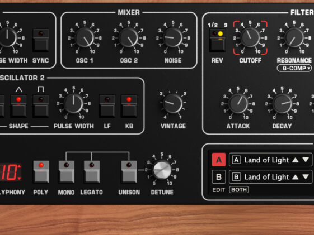Decrease polyphony with the down arrow
Image resolution: width=314 pixels, height=235 pixels.
coord(20,178)
